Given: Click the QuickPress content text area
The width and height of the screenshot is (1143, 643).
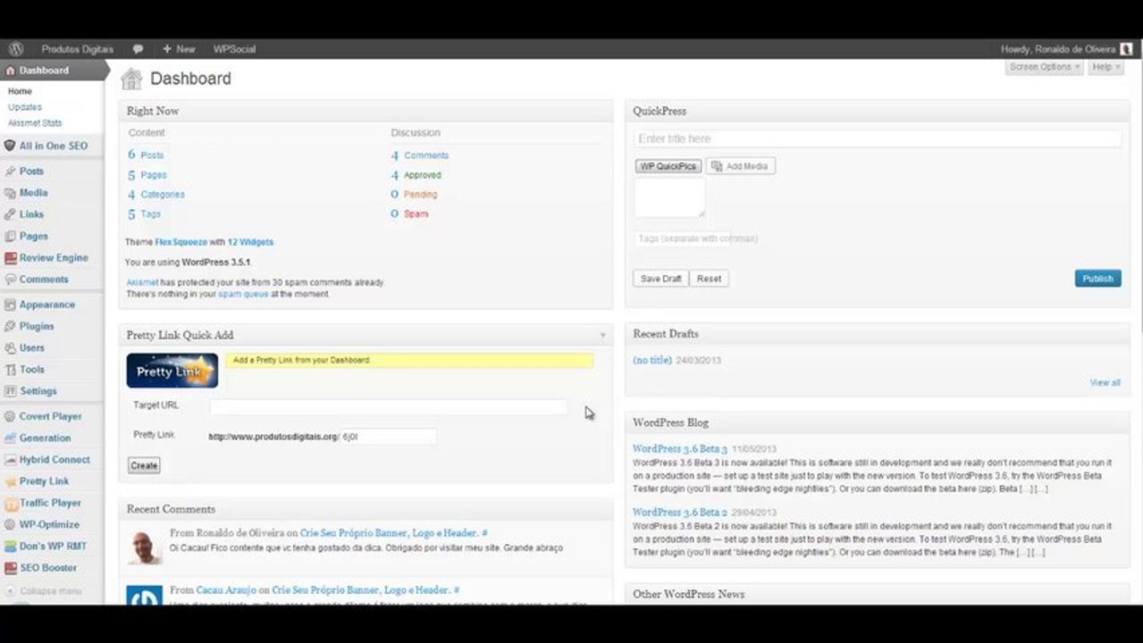Looking at the screenshot, I should pyautogui.click(x=669, y=197).
